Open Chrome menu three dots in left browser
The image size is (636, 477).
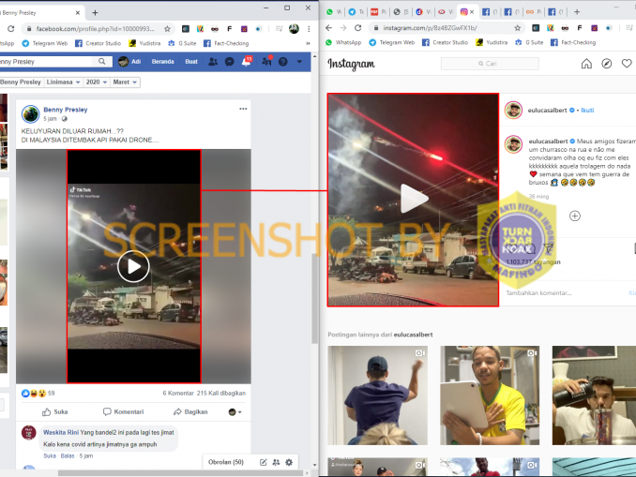pyautogui.click(x=309, y=29)
